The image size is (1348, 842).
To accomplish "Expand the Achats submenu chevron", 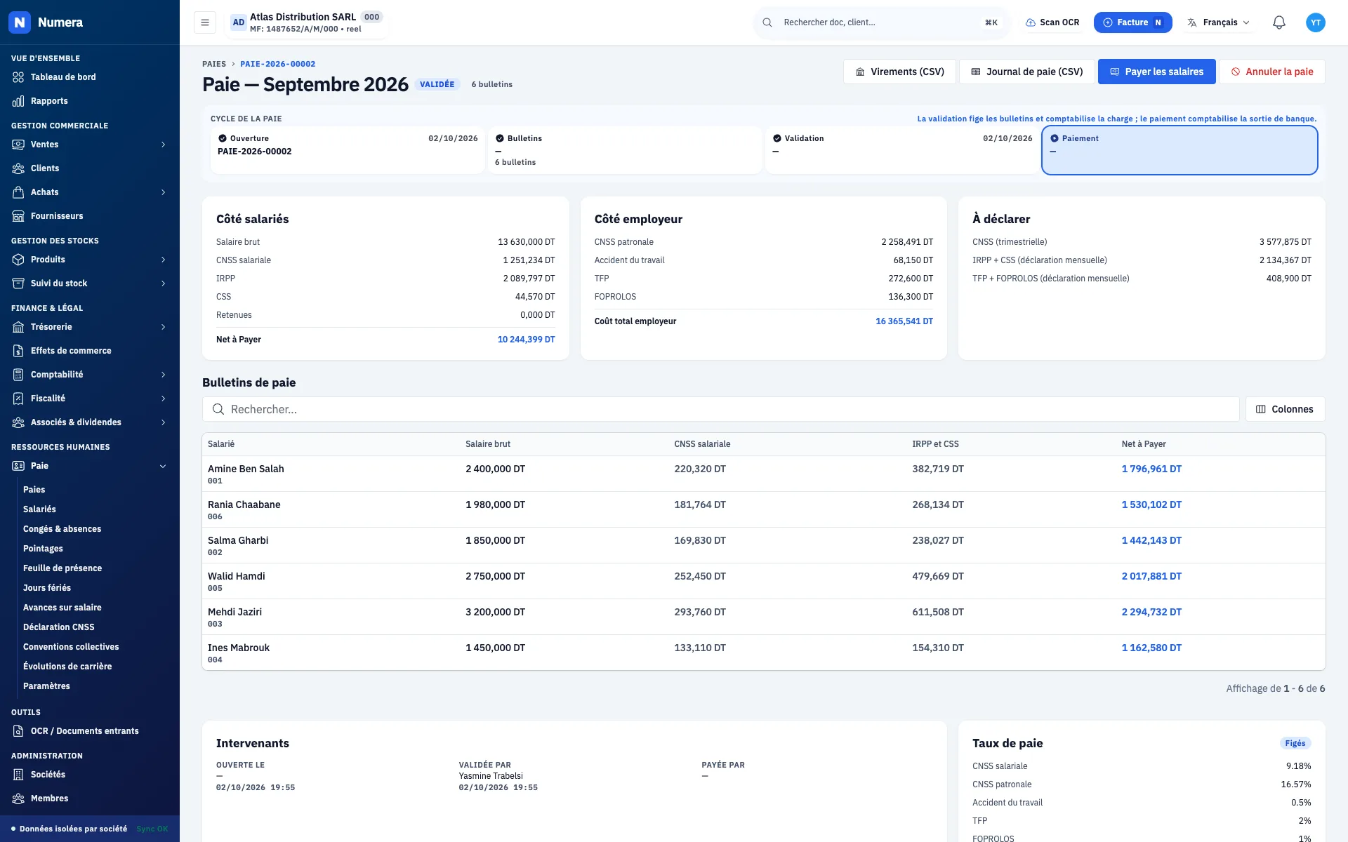I will click(163, 192).
